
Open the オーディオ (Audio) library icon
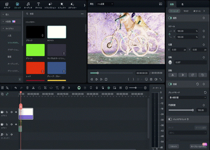pyautogui.click(x=28, y=5)
